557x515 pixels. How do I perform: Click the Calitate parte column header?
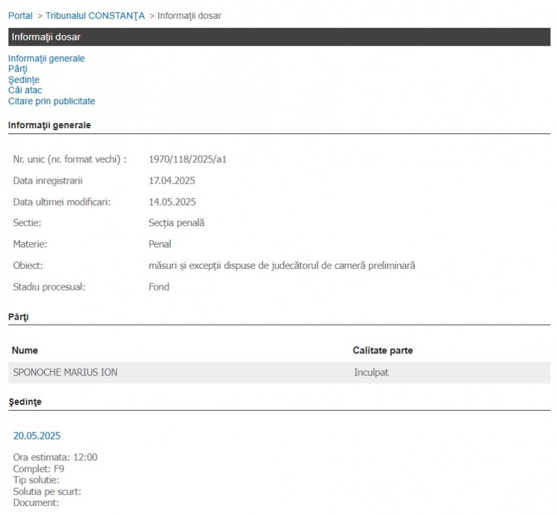point(382,350)
